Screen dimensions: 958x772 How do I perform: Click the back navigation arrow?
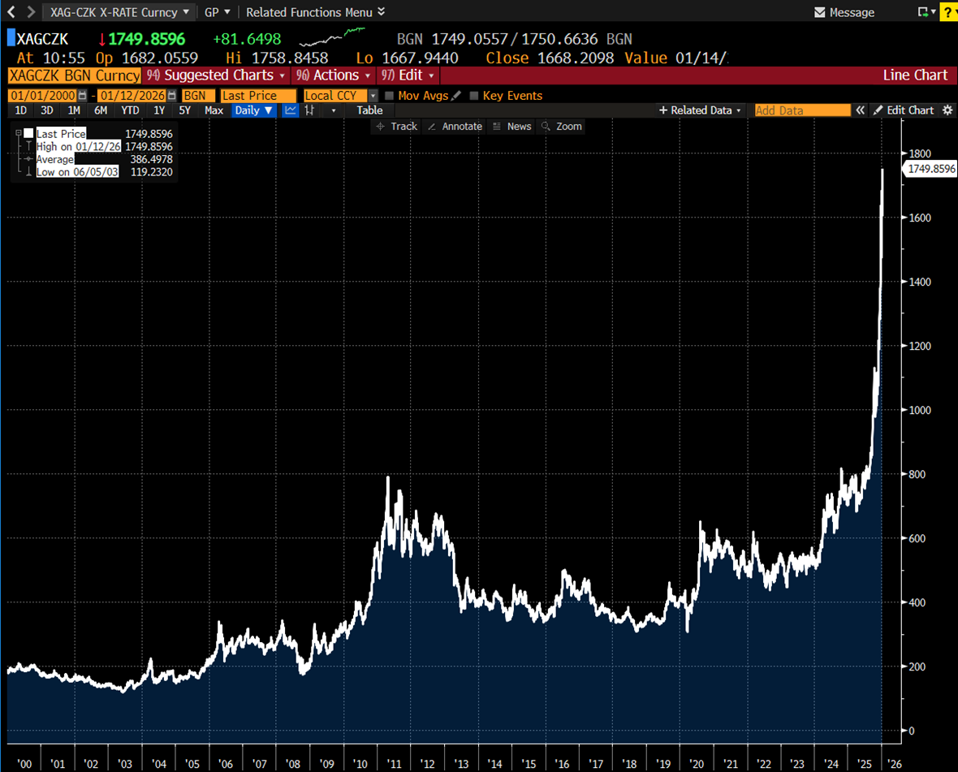11,12
